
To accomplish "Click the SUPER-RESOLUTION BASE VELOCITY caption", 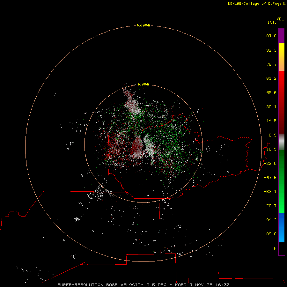I will (100, 285).
